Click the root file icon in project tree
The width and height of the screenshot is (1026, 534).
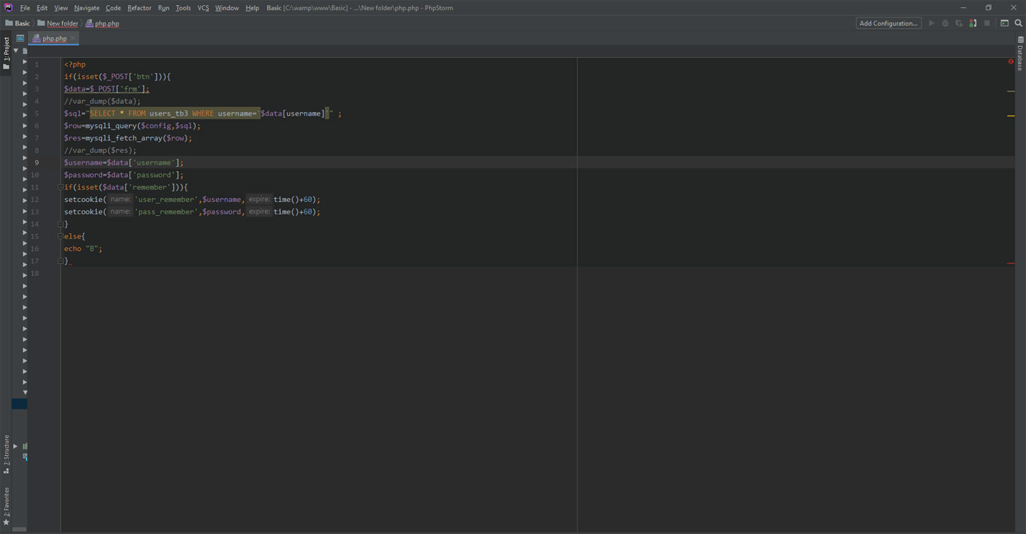pyautogui.click(x=25, y=51)
